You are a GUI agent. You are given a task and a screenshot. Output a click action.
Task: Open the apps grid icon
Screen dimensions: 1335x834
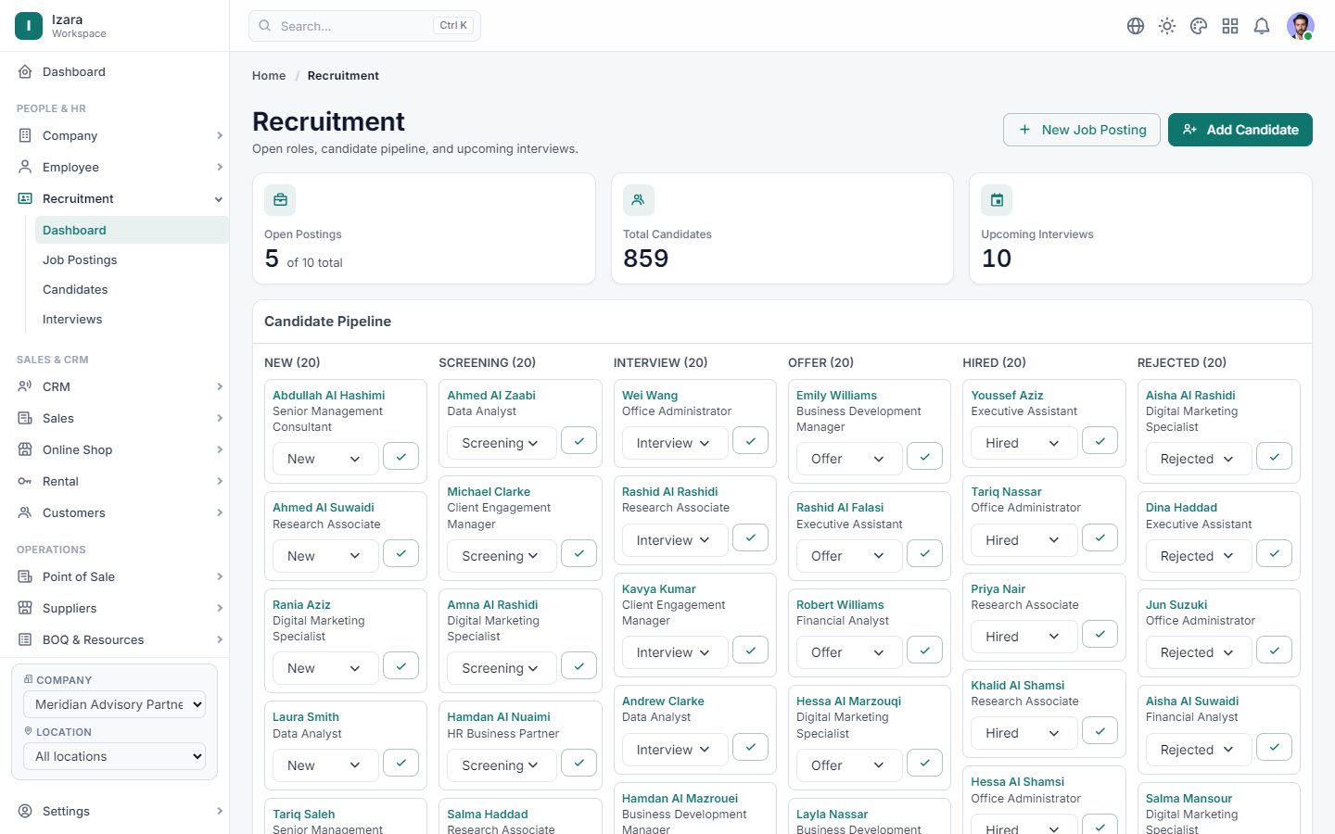pyautogui.click(x=1230, y=26)
